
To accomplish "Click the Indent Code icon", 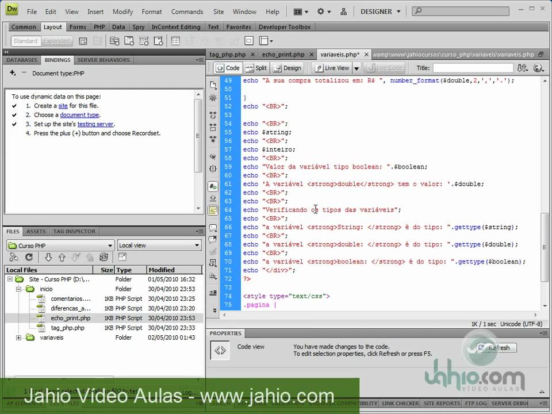I will pyautogui.click(x=213, y=293).
